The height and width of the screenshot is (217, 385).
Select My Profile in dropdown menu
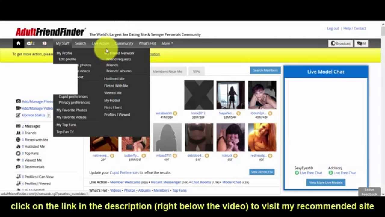pos(64,53)
